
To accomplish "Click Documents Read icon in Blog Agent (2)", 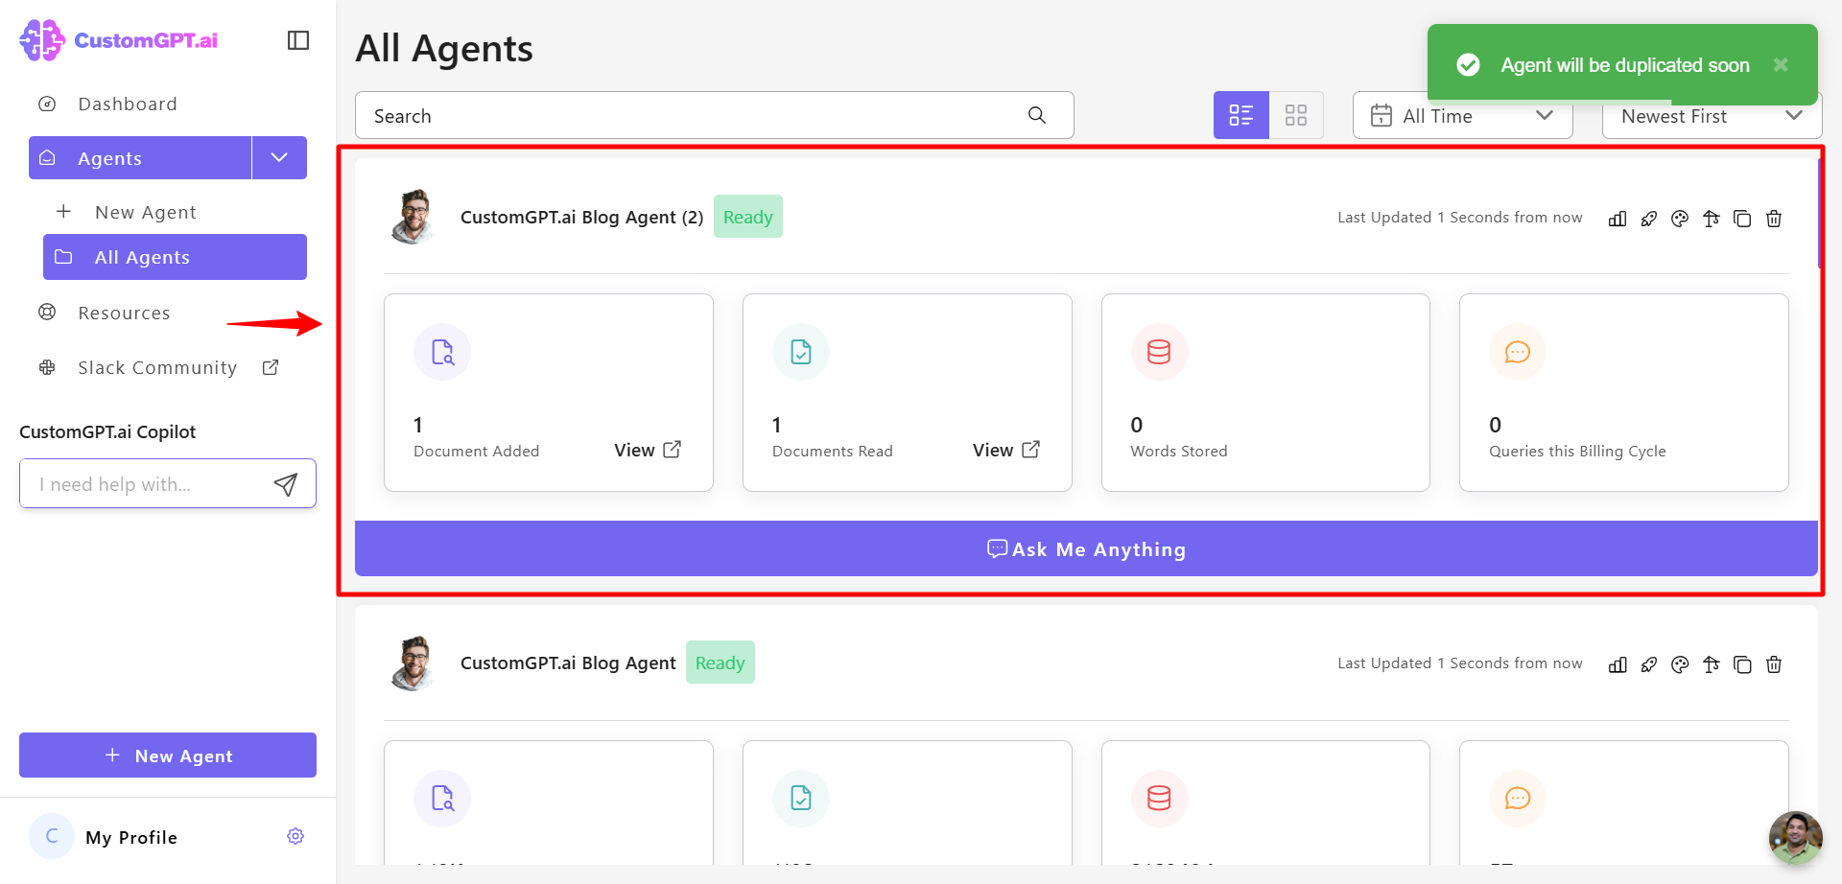I will 801,352.
